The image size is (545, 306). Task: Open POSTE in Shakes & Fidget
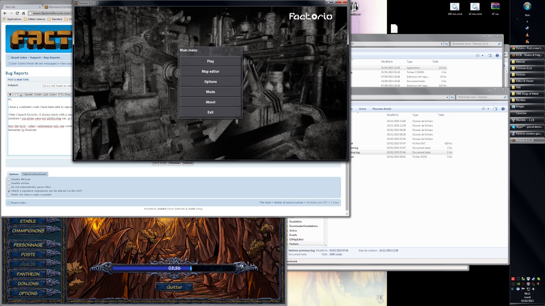click(x=28, y=255)
